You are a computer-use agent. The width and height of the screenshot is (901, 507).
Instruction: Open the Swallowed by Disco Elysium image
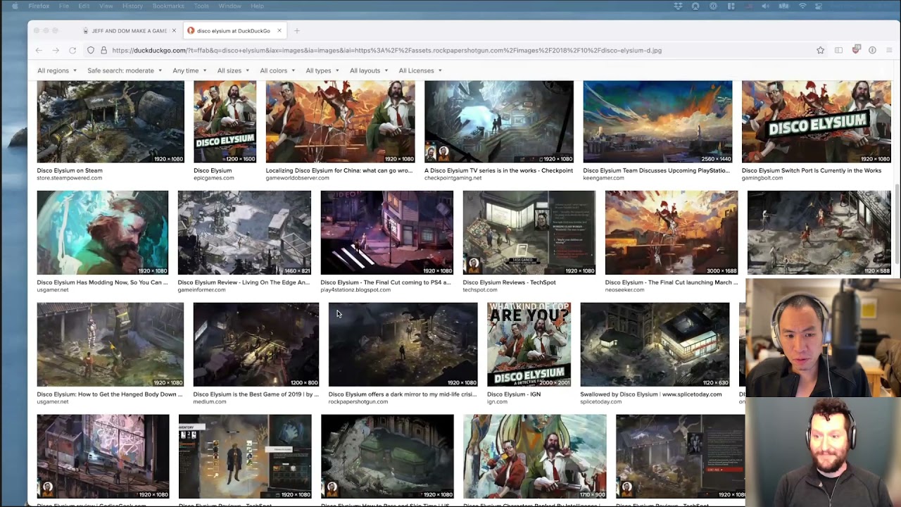655,344
